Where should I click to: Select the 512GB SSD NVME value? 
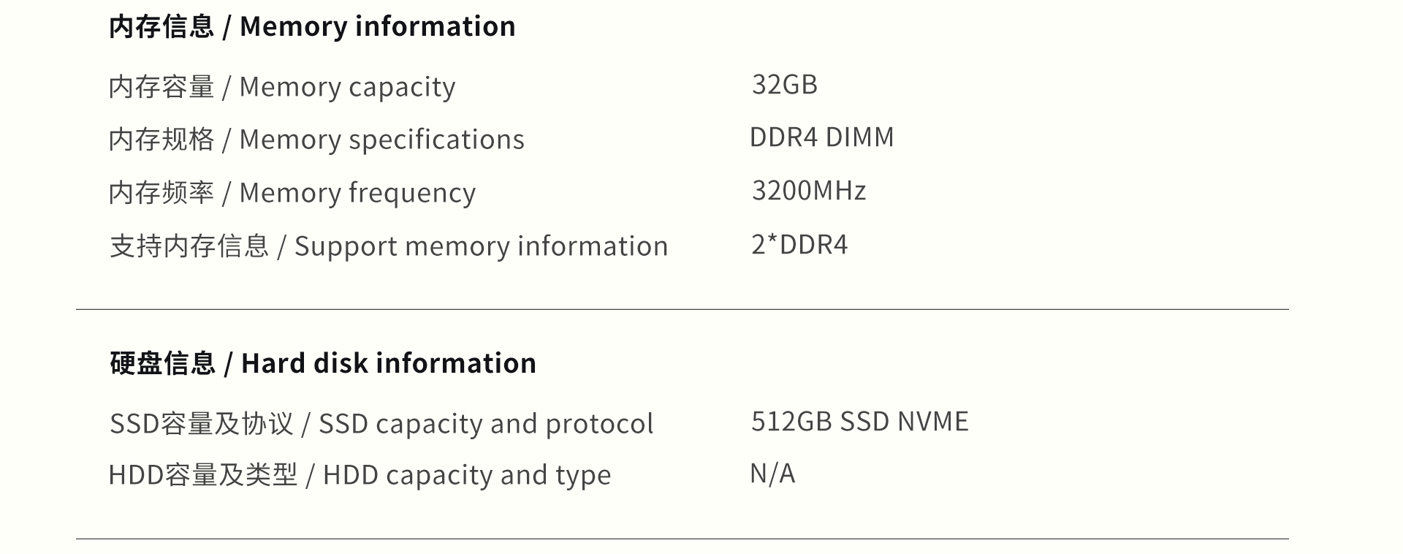tap(859, 422)
